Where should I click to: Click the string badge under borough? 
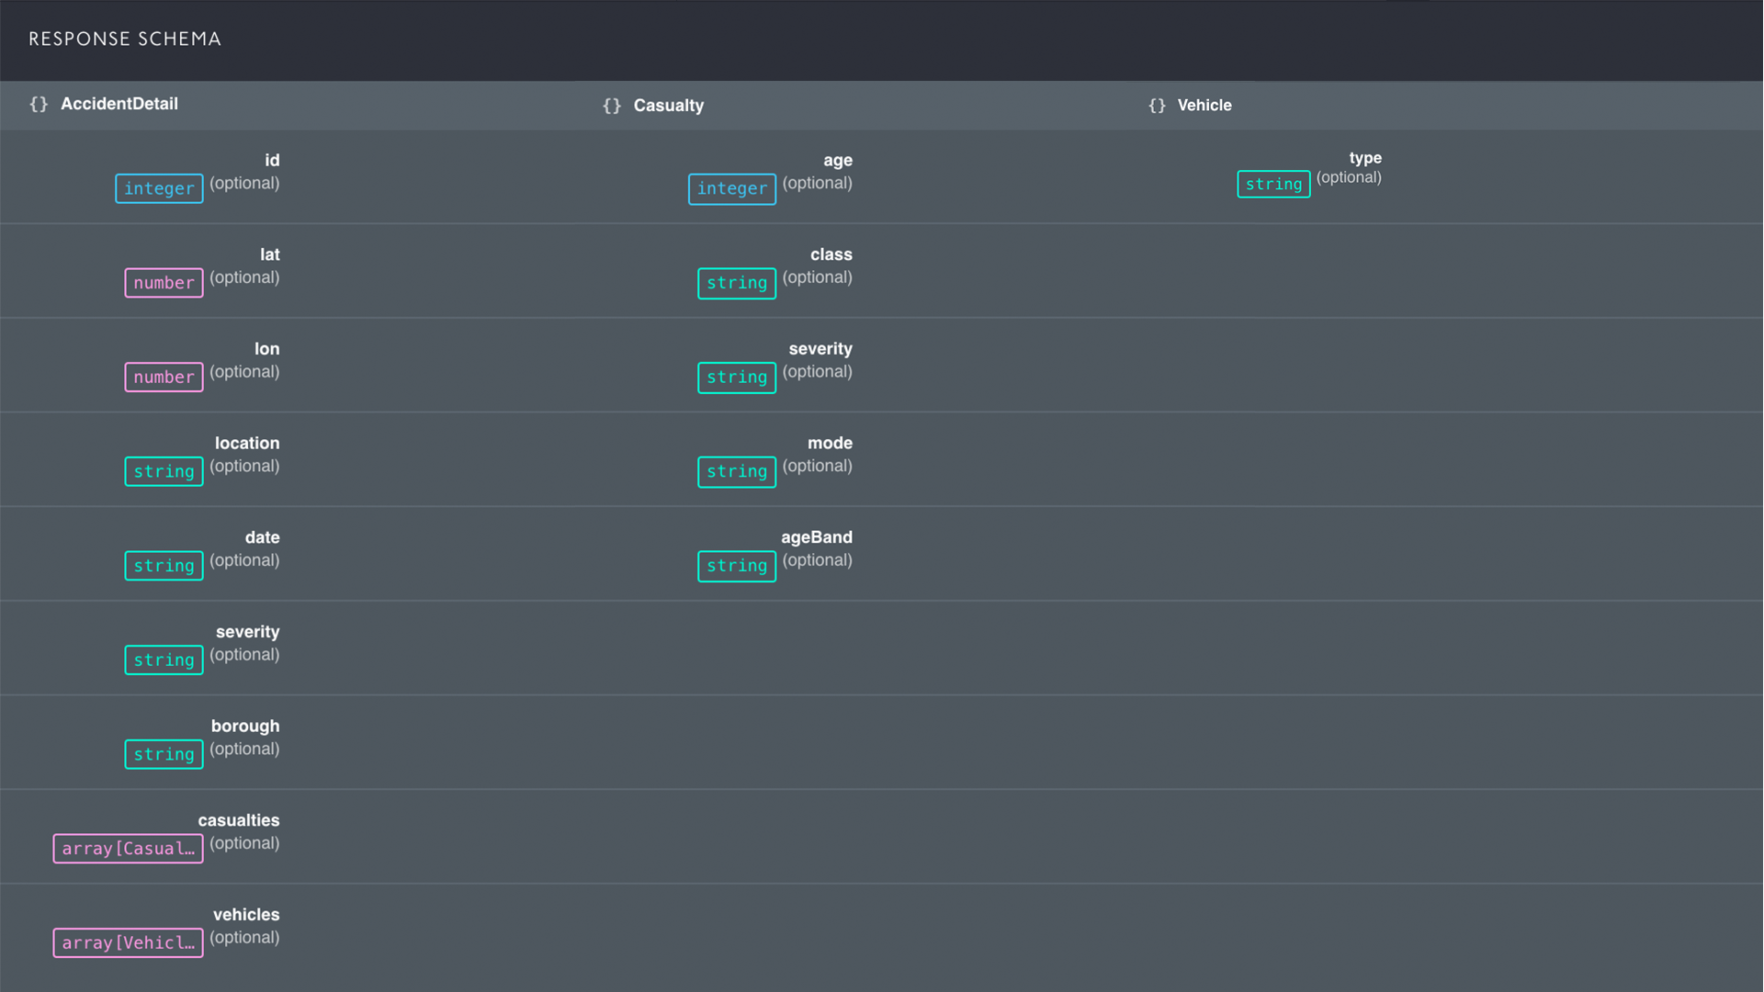(164, 755)
